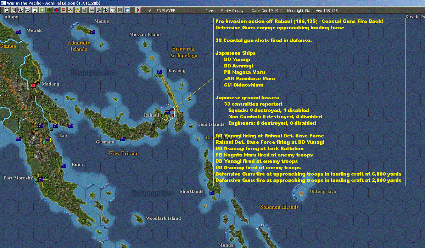425x248 pixels.
Task: Open the globe world map icon
Action: (x=99, y=10)
